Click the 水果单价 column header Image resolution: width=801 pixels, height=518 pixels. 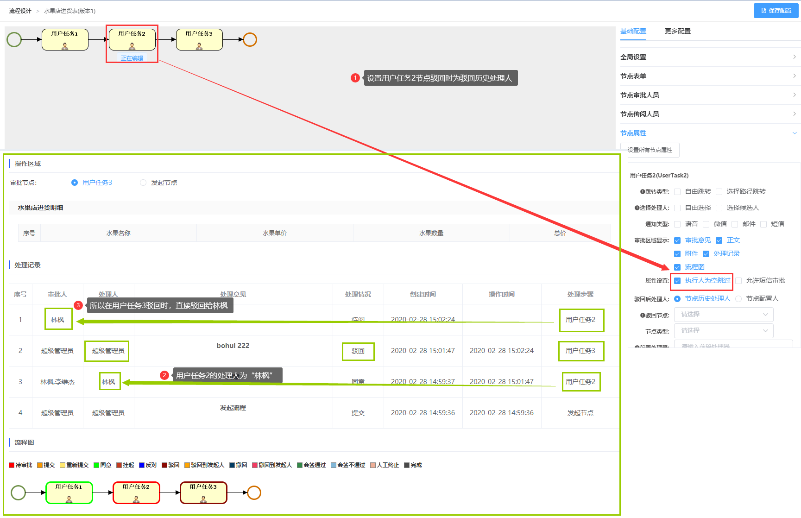(275, 233)
